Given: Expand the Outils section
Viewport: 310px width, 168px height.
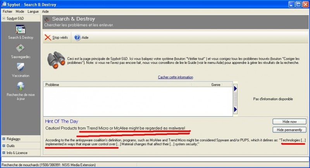Looking at the screenshot, I should point(3,146).
